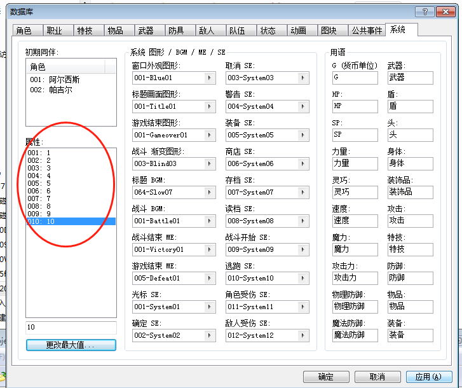Screen dimensions: 462x388
Task: Switch to the 公共事件 tab
Action: [367, 31]
